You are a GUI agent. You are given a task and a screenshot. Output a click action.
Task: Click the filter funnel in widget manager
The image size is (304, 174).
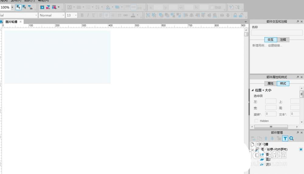(x=285, y=138)
